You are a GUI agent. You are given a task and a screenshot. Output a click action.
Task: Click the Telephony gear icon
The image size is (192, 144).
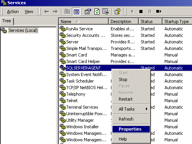tap(63, 94)
